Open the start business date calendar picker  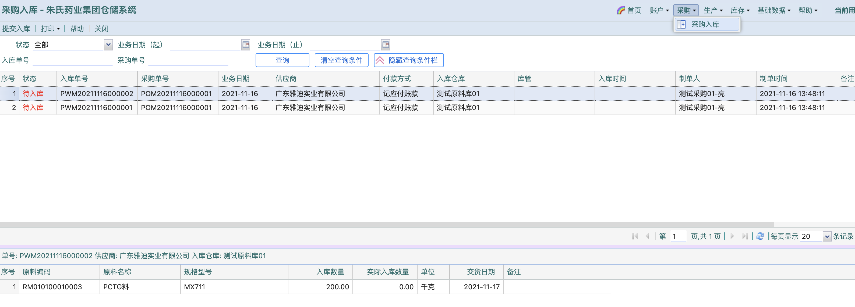(x=246, y=44)
